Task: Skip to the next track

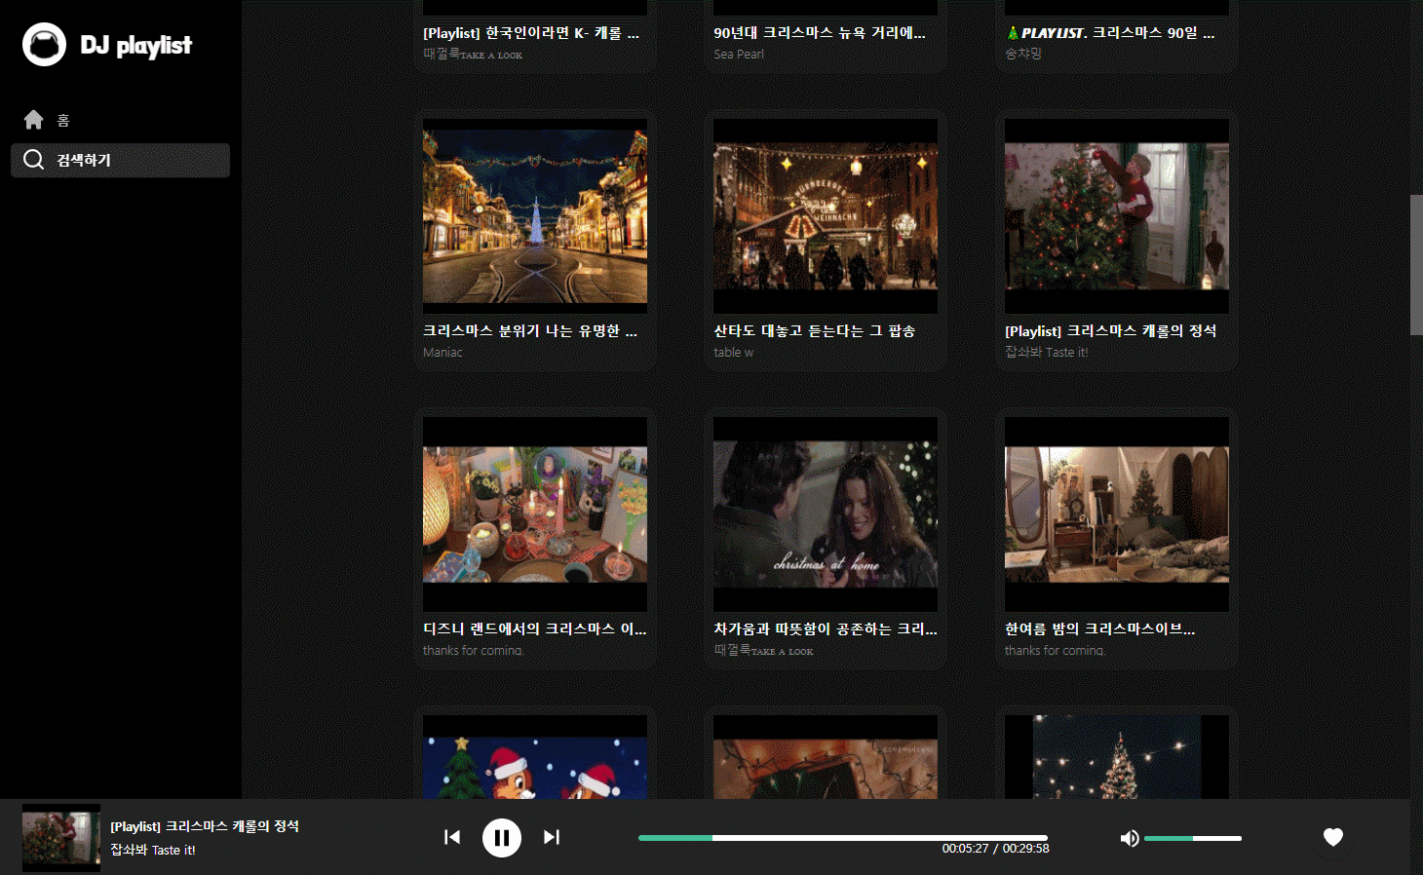Action: [552, 837]
